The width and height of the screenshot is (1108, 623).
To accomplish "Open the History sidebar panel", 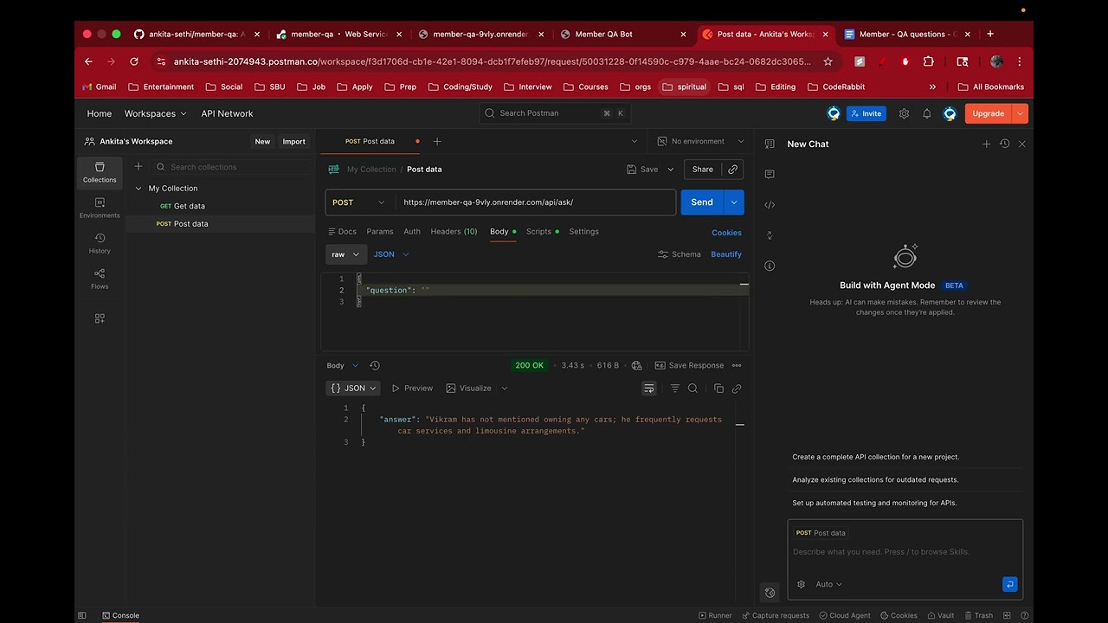I will point(100,243).
